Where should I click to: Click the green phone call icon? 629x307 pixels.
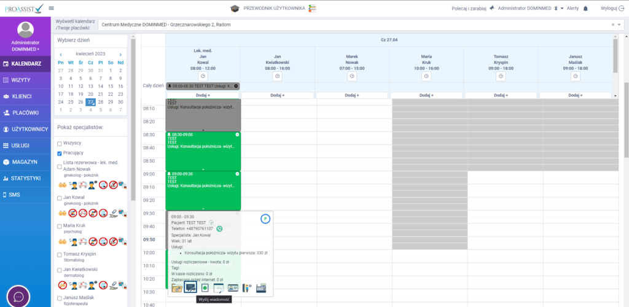click(219, 228)
